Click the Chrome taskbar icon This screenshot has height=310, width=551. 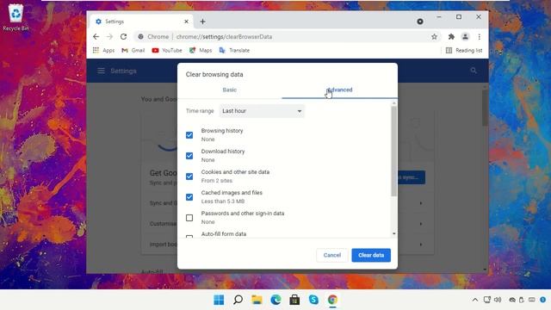(x=332, y=300)
